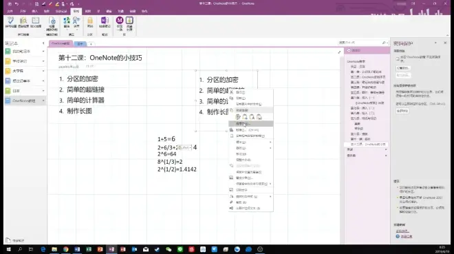Open WeChat from the taskbar
This screenshot has width=454, height=254.
(169, 249)
